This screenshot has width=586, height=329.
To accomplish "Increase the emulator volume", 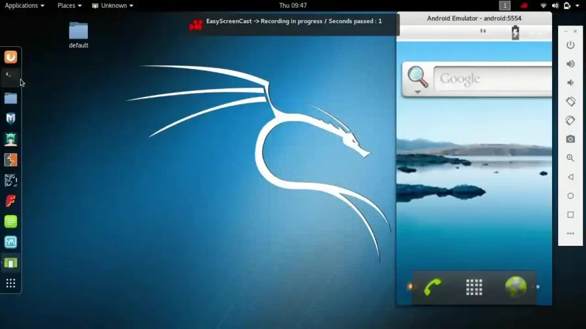I will (x=570, y=64).
